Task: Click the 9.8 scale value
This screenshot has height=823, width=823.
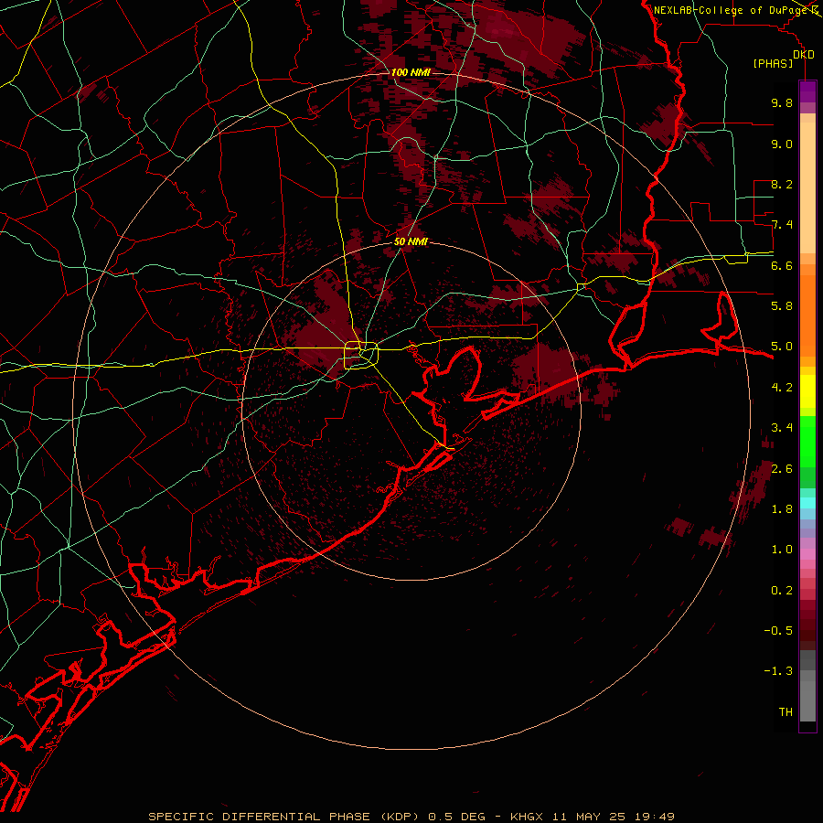Action: 782,102
